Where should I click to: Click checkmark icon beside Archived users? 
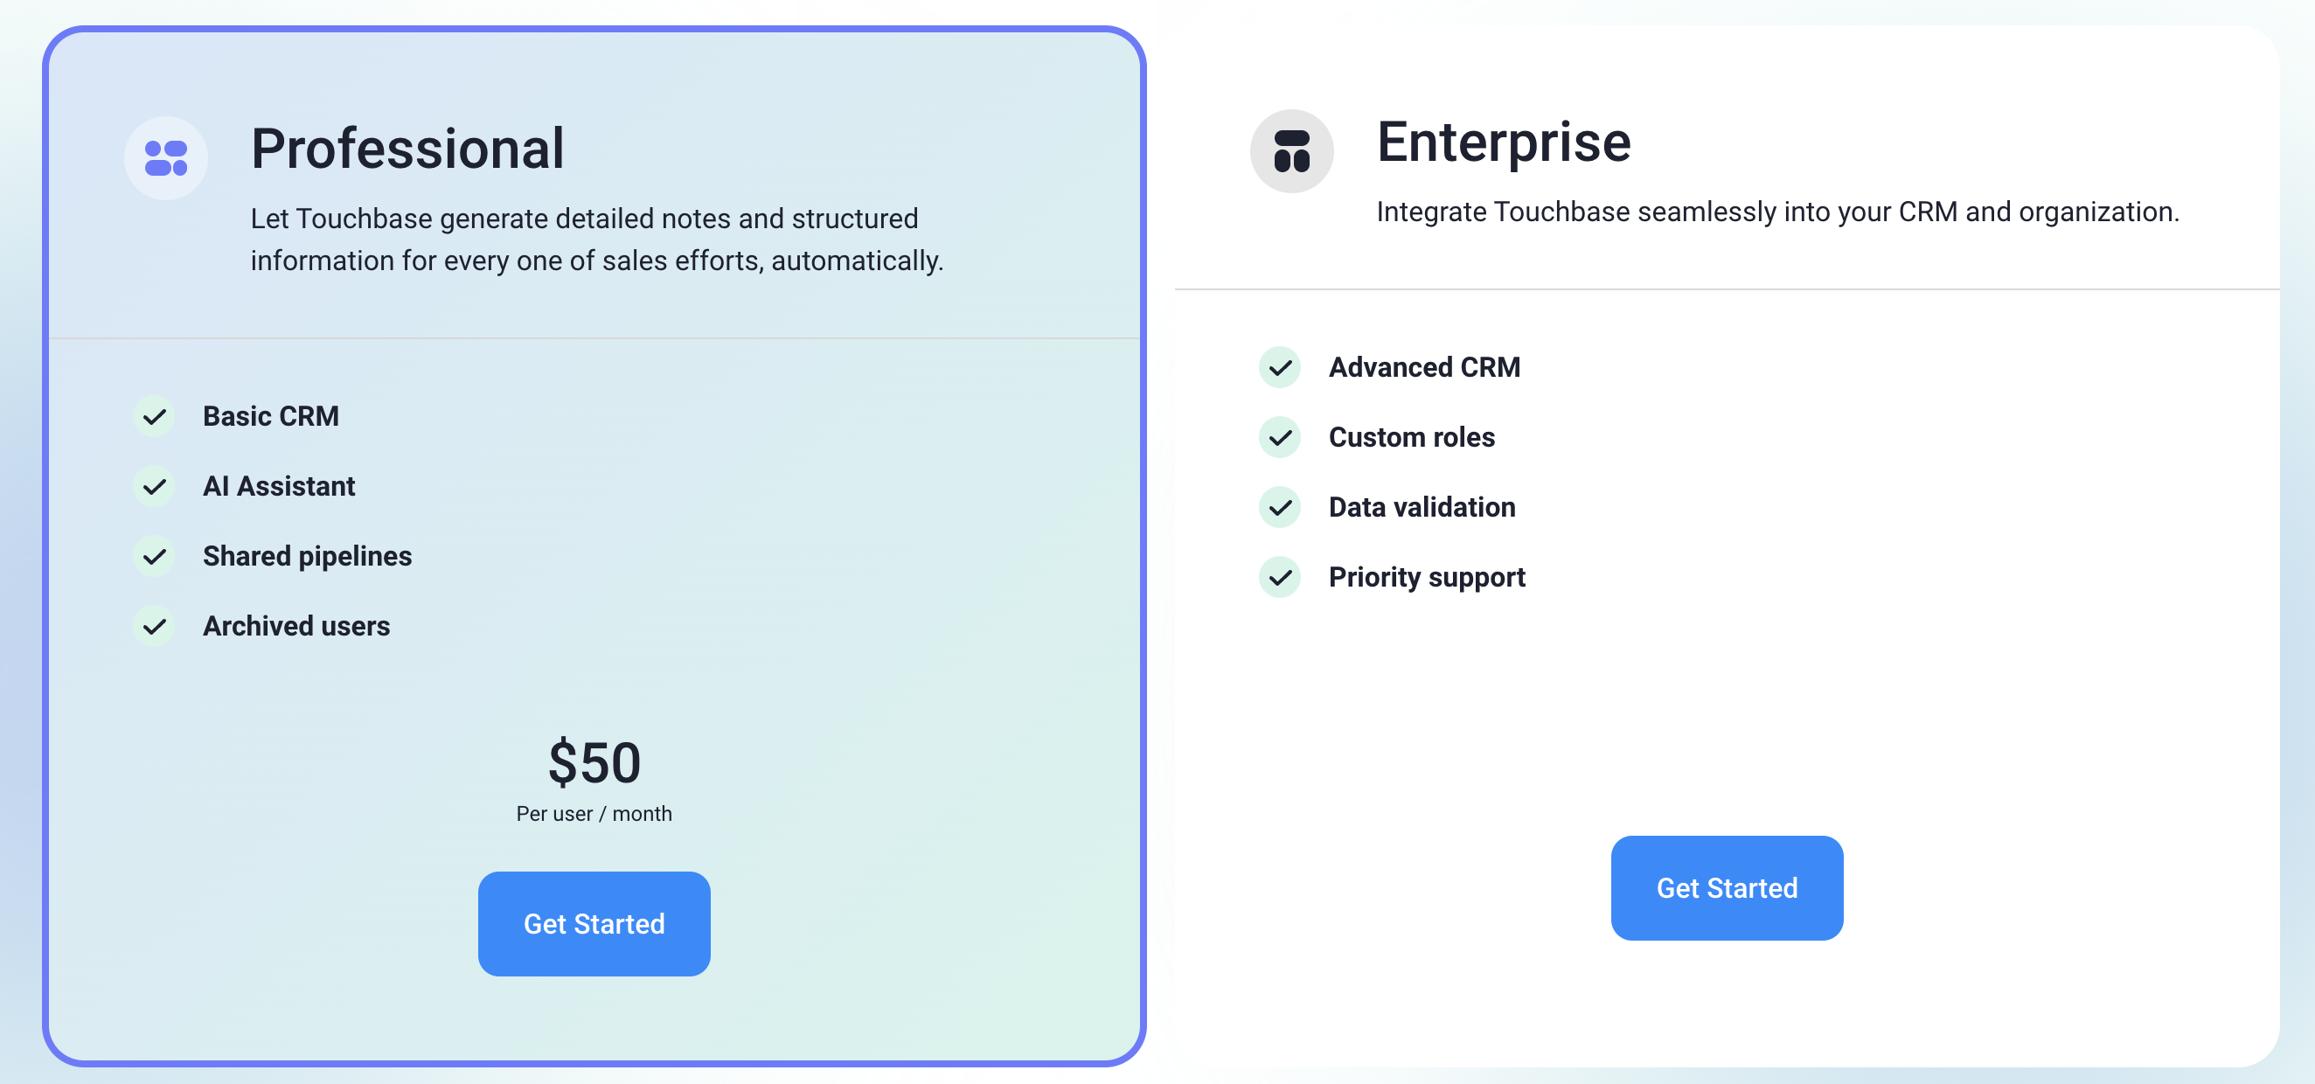[x=155, y=627]
